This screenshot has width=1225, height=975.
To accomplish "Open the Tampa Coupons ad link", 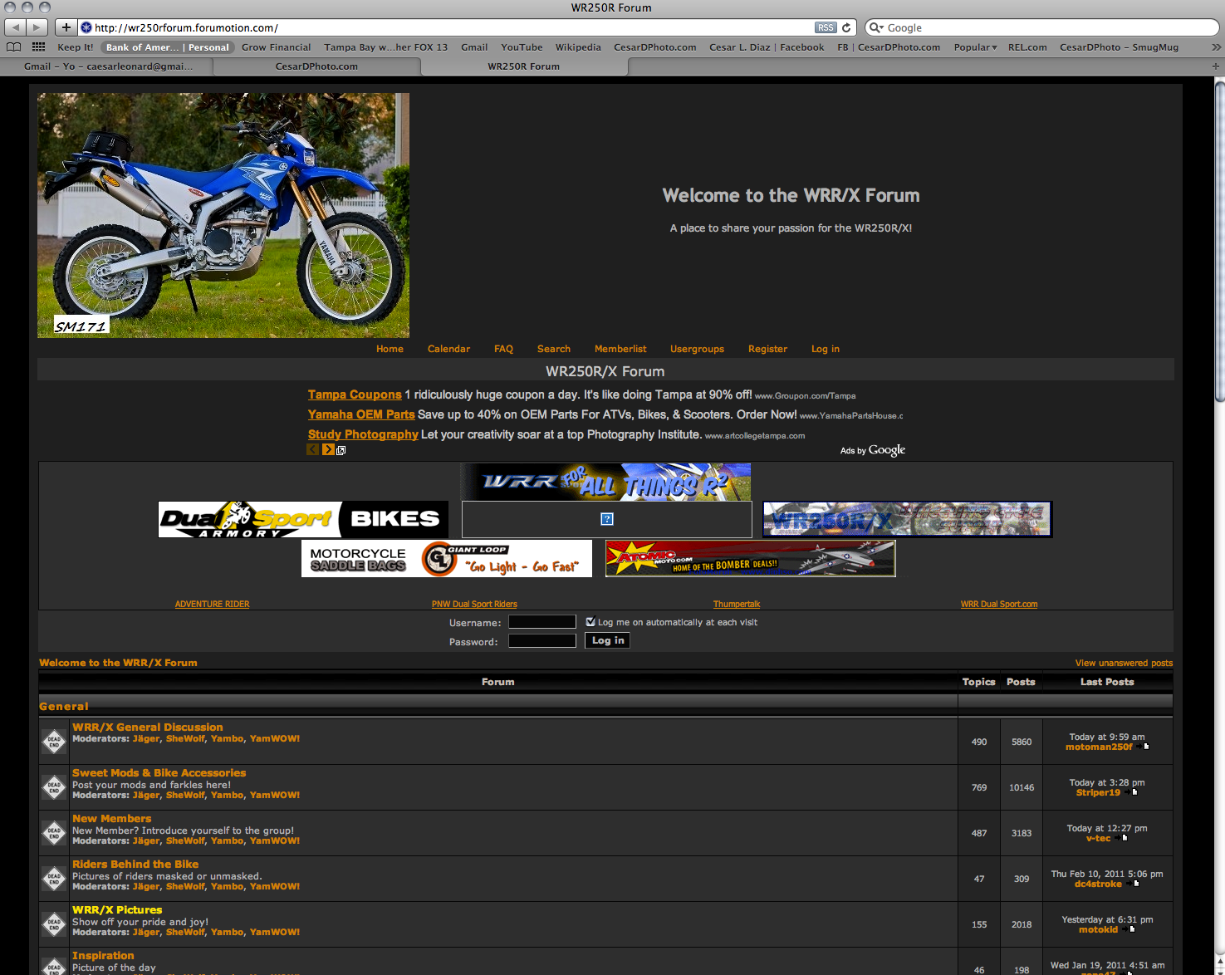I will pyautogui.click(x=355, y=394).
